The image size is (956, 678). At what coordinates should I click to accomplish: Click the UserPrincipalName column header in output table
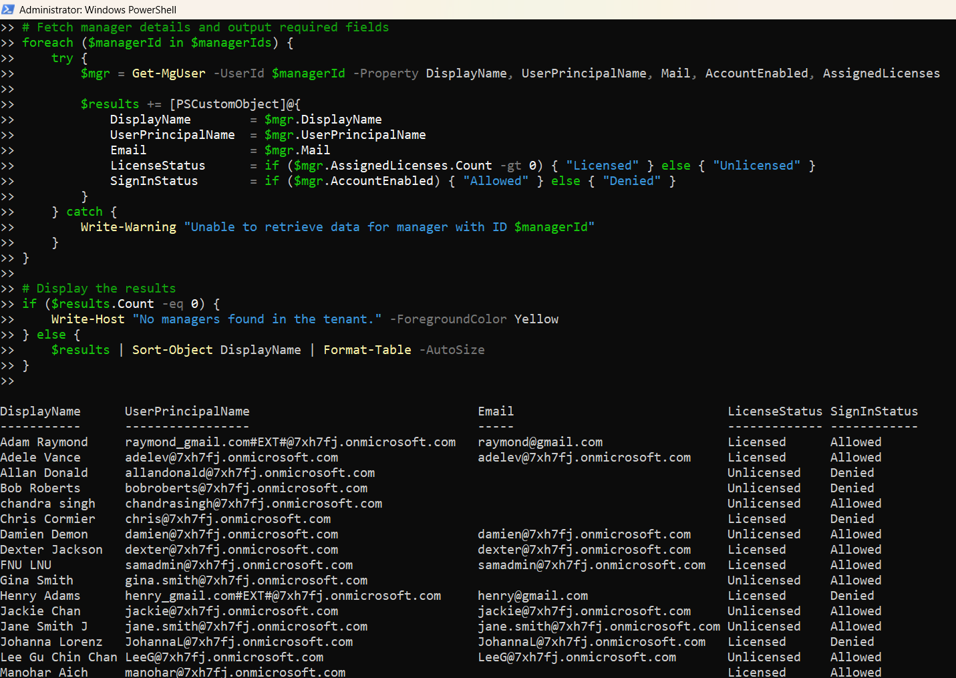[187, 411]
